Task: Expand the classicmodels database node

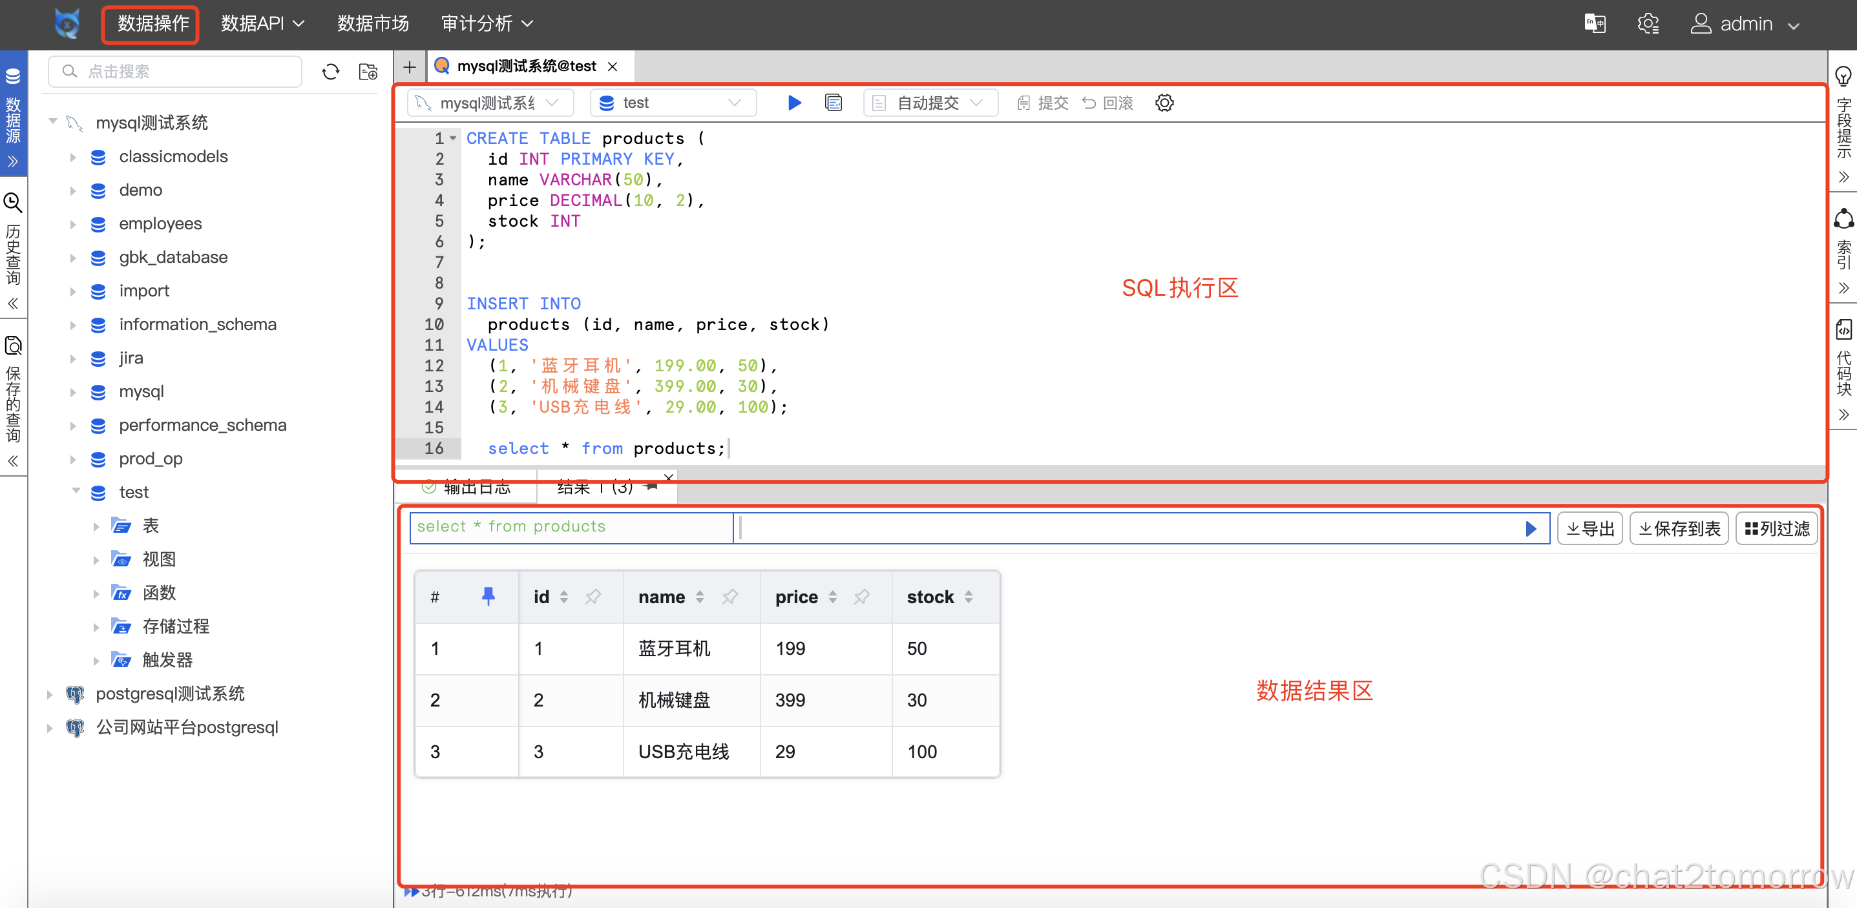Action: pyautogui.click(x=72, y=156)
